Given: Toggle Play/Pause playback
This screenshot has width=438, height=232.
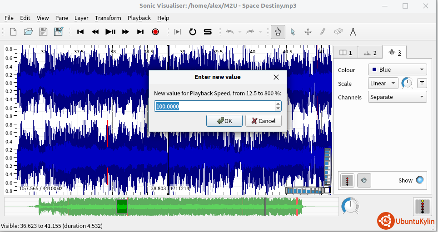Looking at the screenshot, I should click(110, 32).
